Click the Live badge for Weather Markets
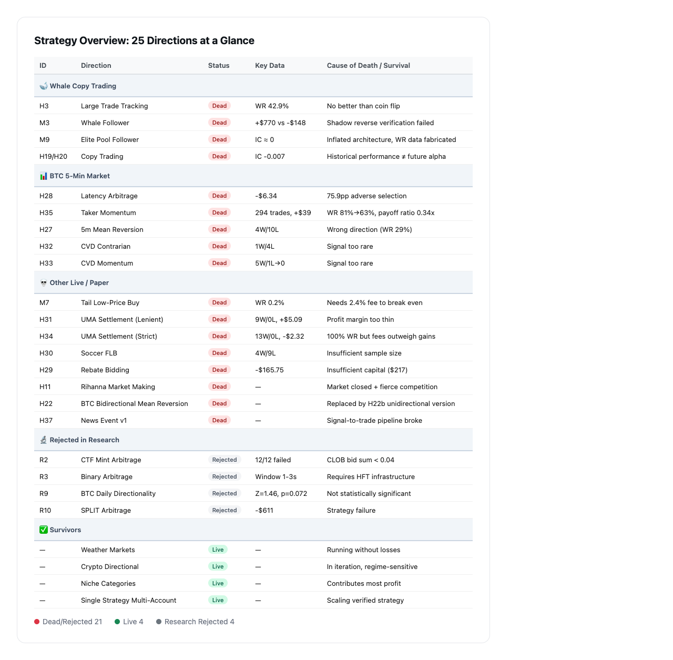 [218, 550]
